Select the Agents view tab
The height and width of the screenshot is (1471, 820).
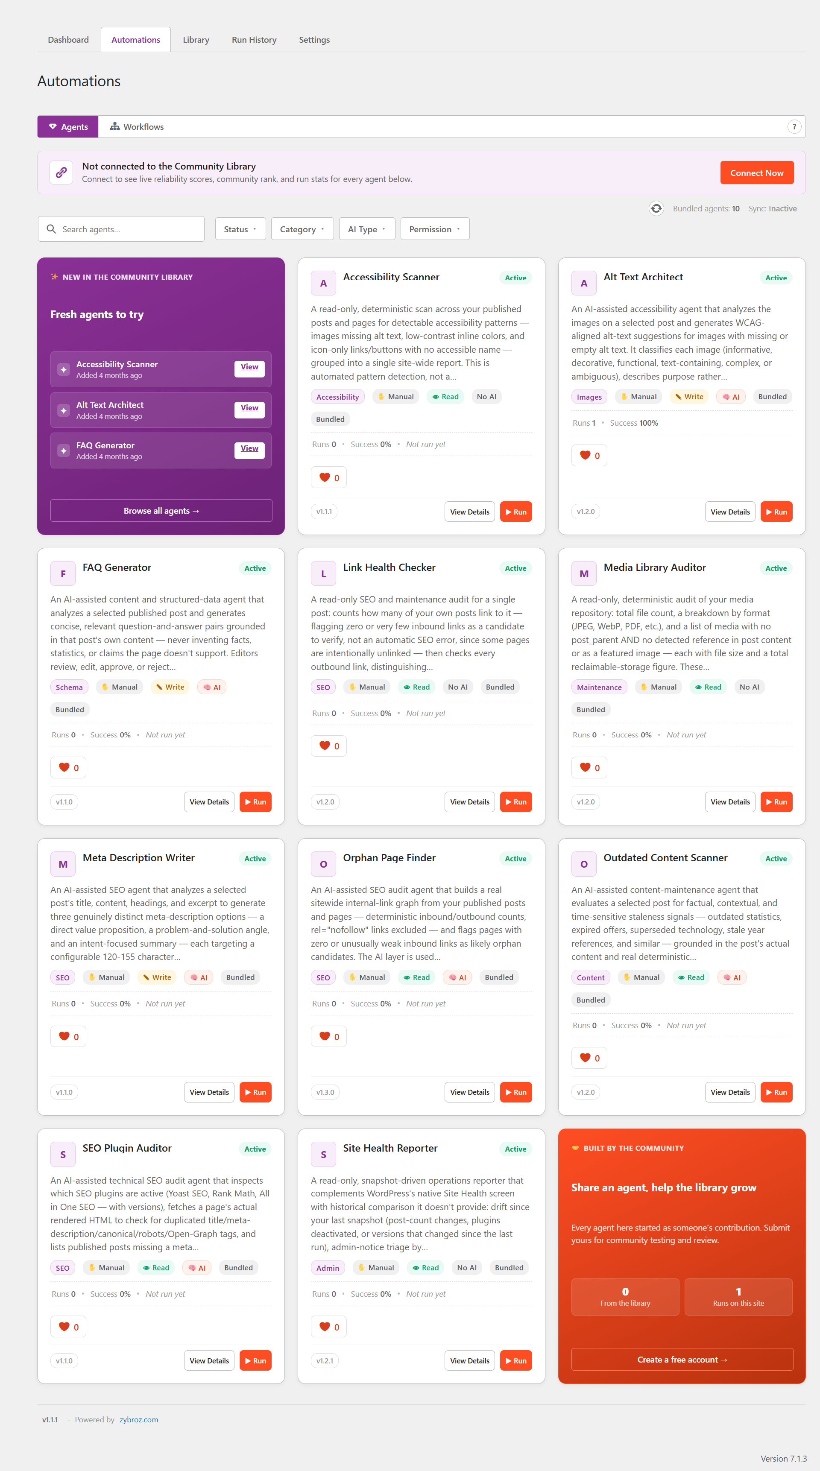[68, 127]
